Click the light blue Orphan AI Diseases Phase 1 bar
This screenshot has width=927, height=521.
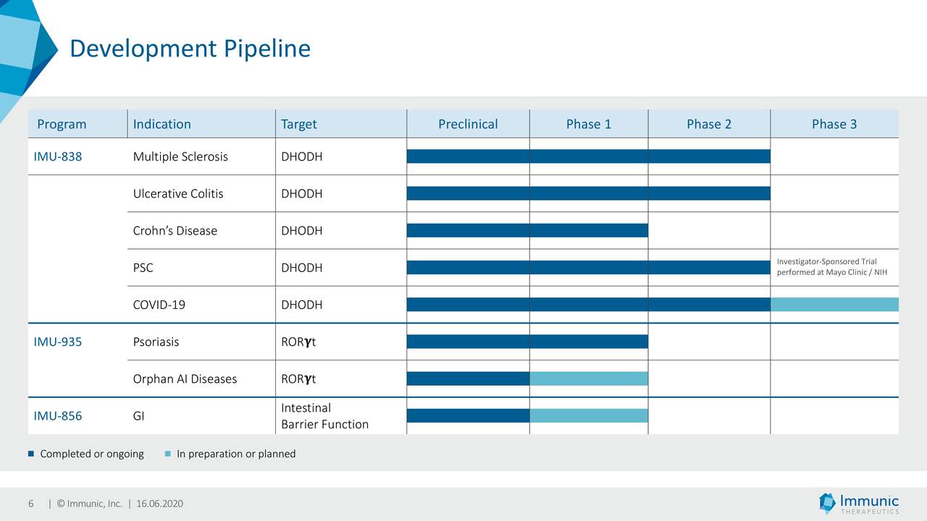pos(589,378)
